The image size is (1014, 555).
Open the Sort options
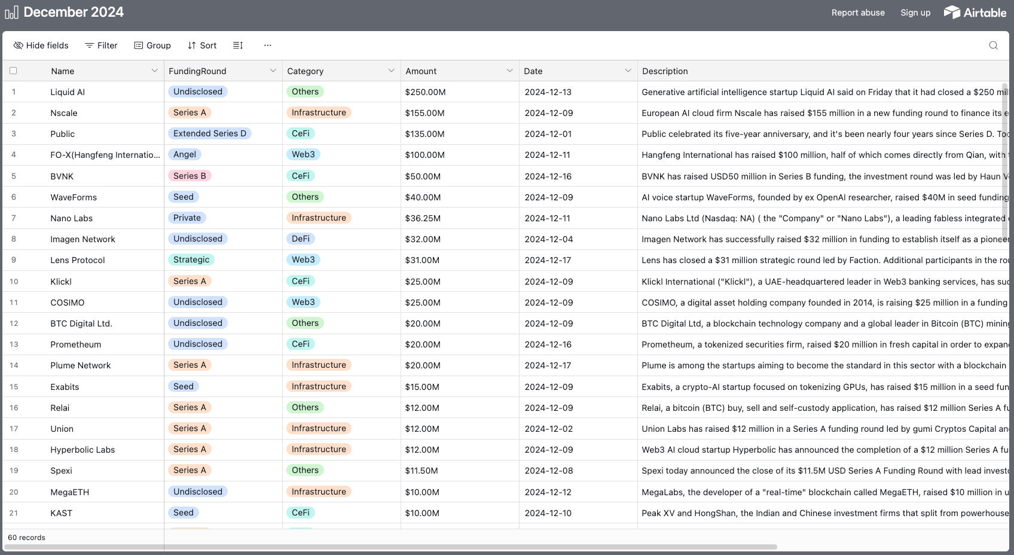[x=202, y=45]
